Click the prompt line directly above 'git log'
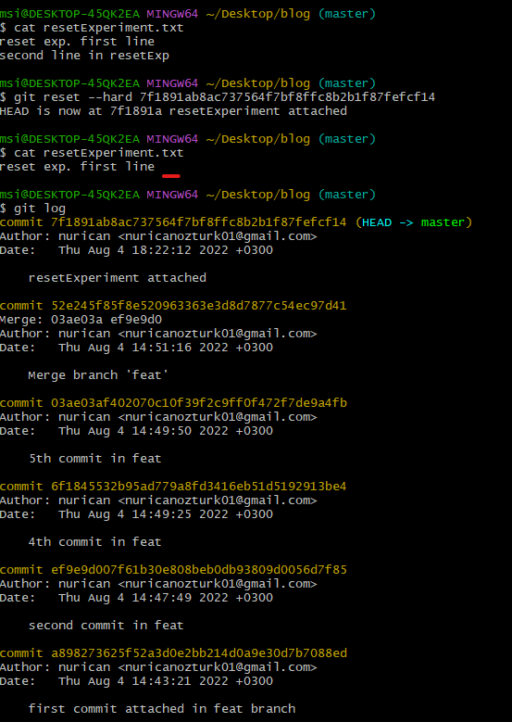The image size is (512, 722). tap(188, 195)
